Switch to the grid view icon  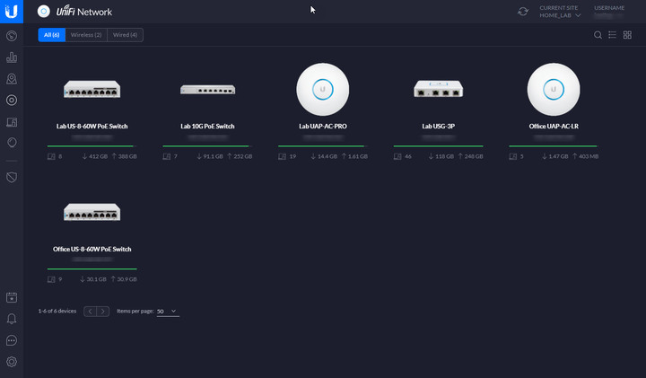click(627, 35)
